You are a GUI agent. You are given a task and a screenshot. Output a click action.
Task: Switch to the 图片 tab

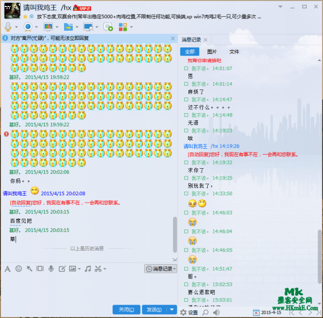(212, 52)
